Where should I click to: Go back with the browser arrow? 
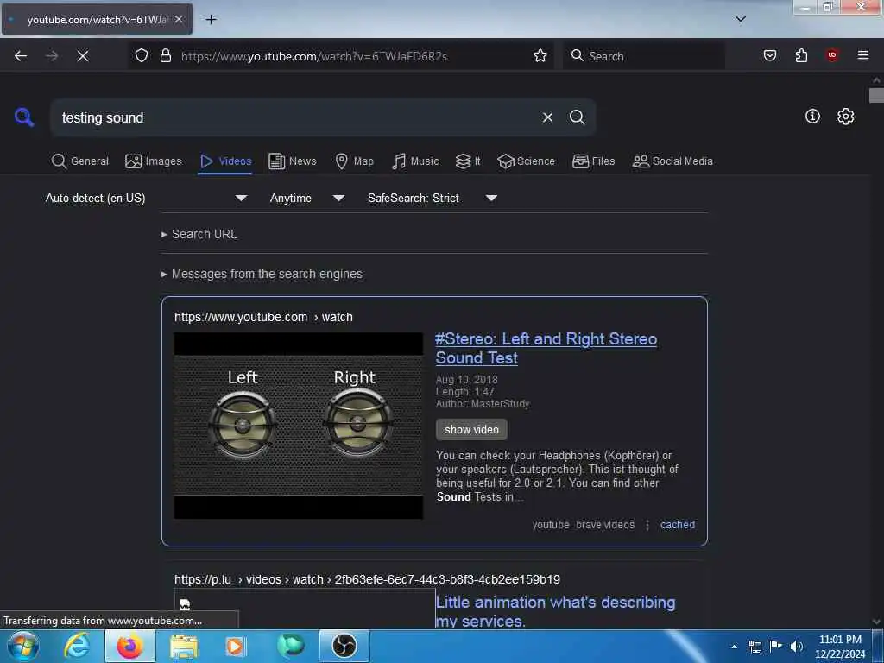(21, 56)
